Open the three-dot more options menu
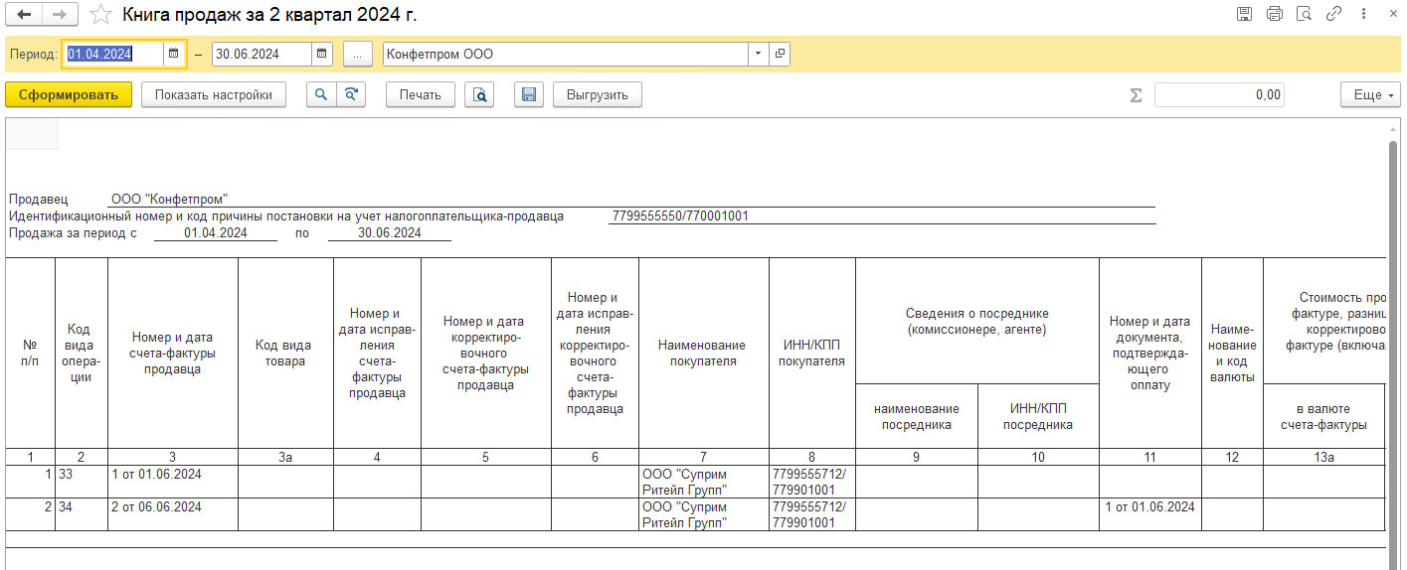This screenshot has width=1407, height=570. [1362, 14]
